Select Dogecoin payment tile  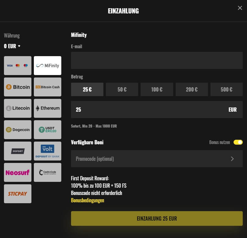pyautogui.click(x=18, y=130)
